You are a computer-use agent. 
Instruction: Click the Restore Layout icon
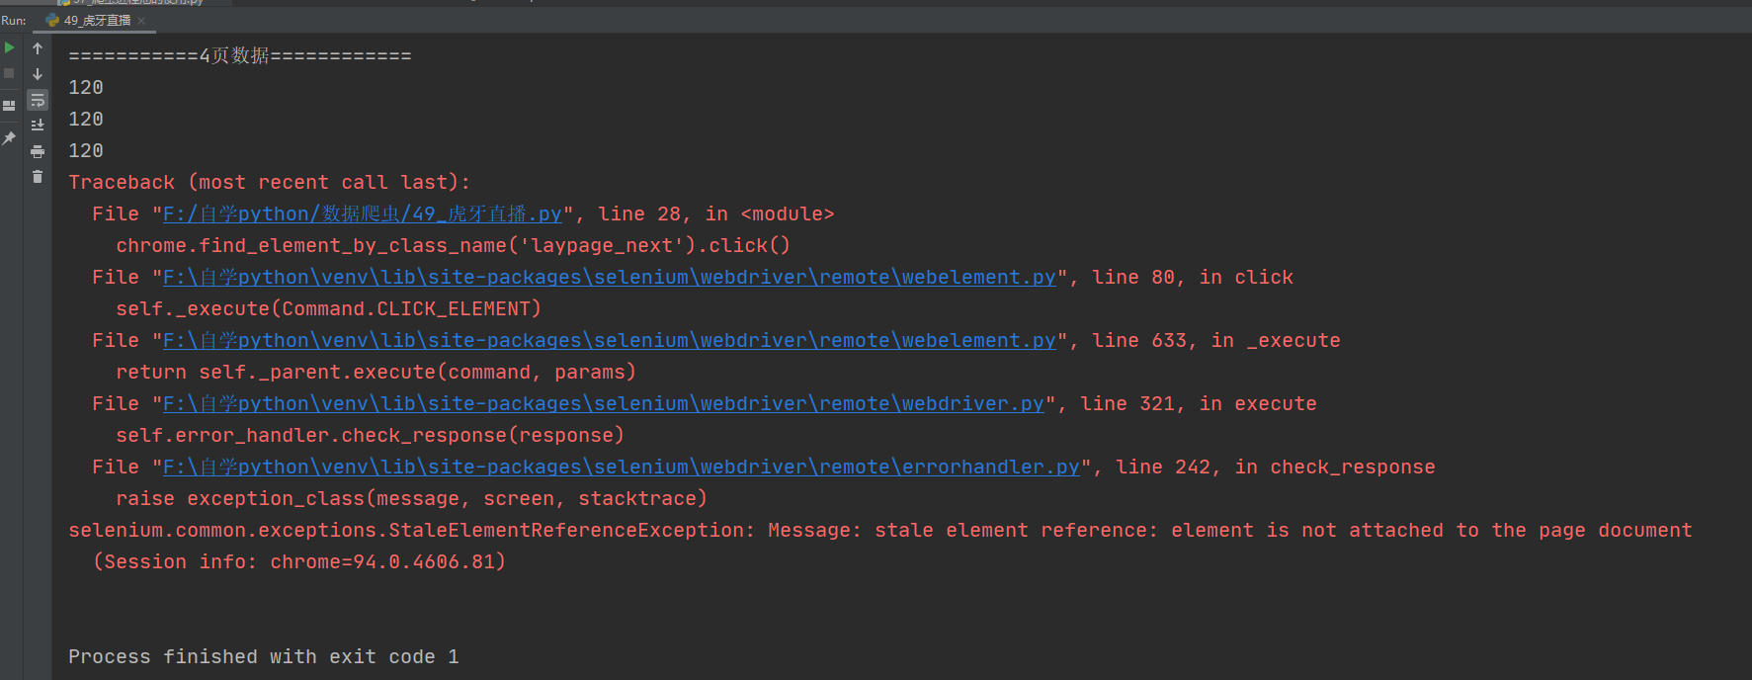point(9,105)
